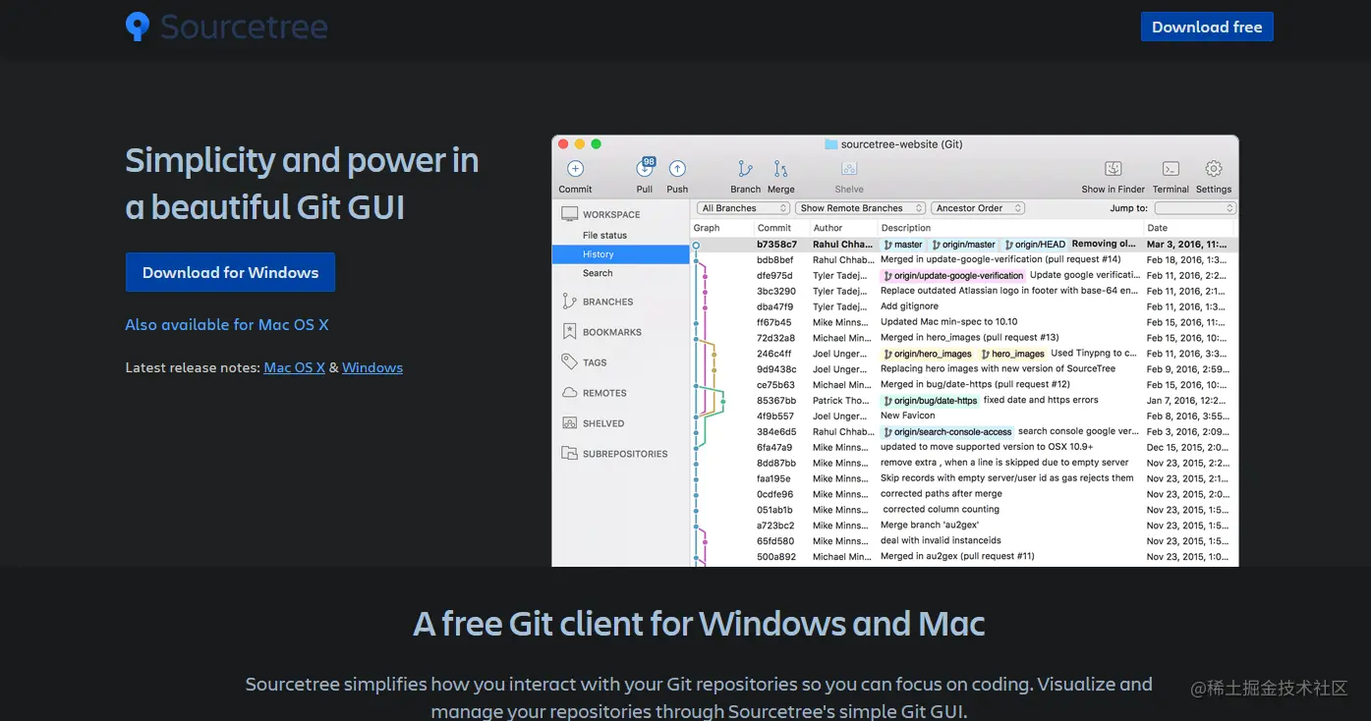Open the Terminal toolbar icon

(1171, 169)
